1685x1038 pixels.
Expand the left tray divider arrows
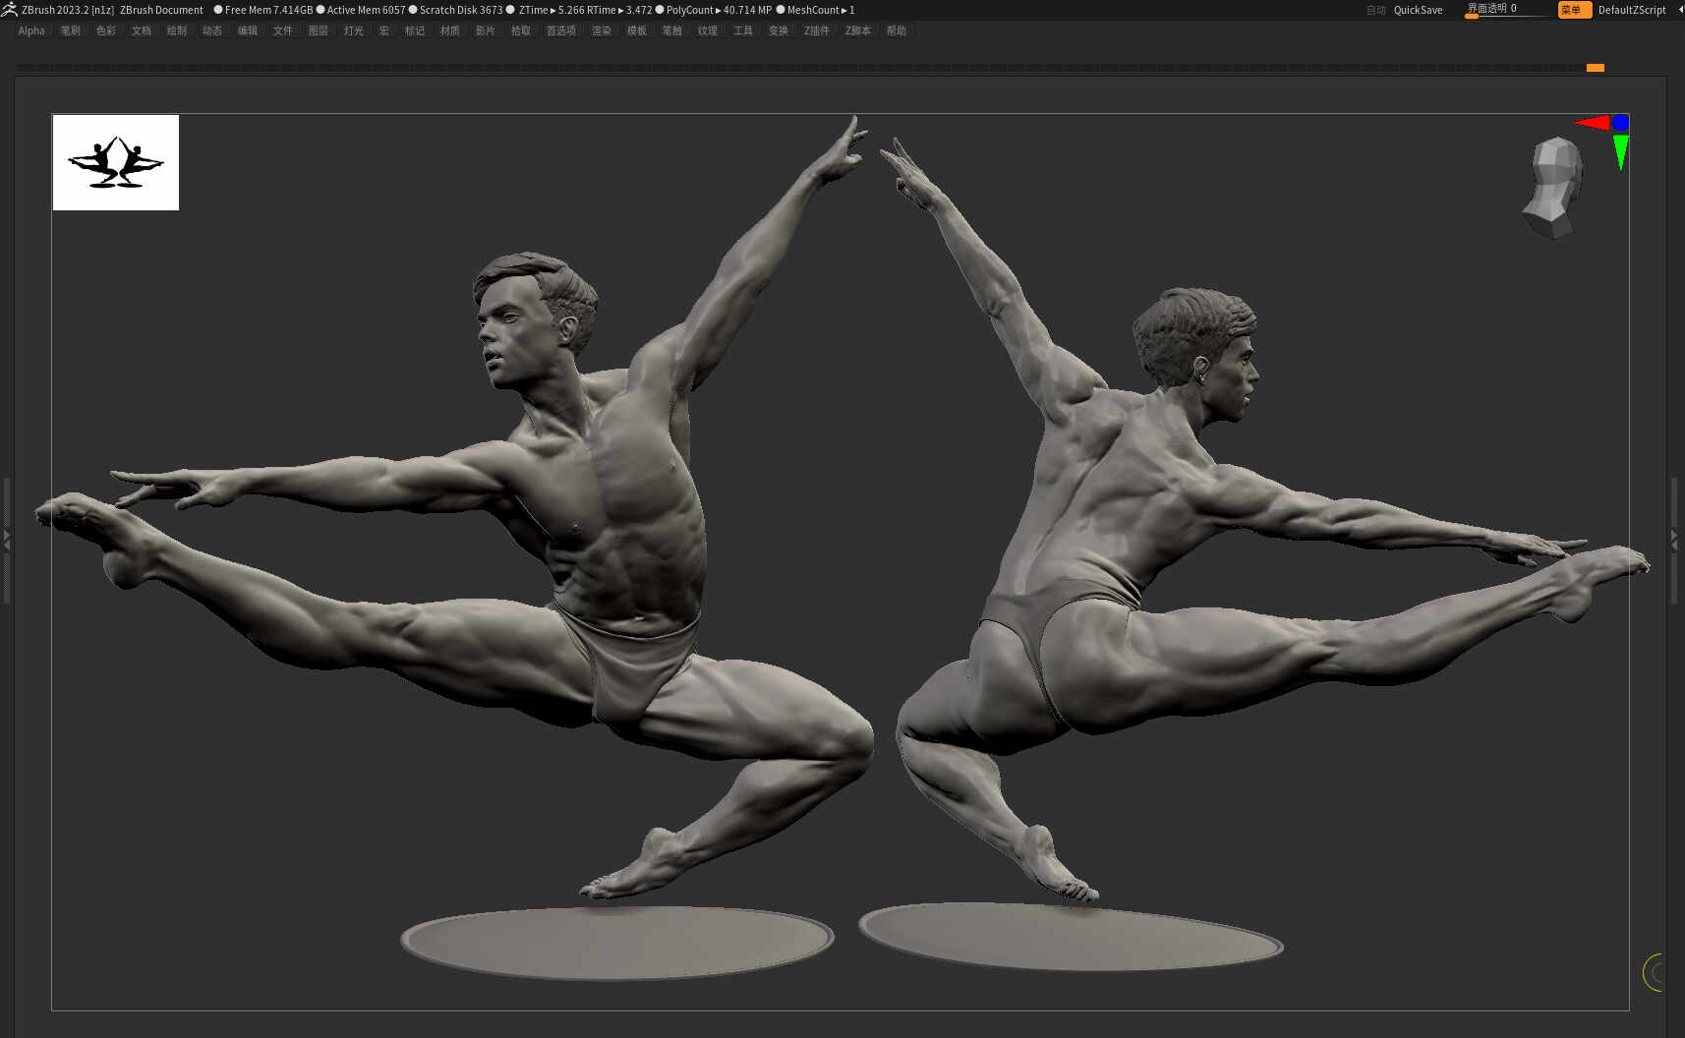(7, 539)
